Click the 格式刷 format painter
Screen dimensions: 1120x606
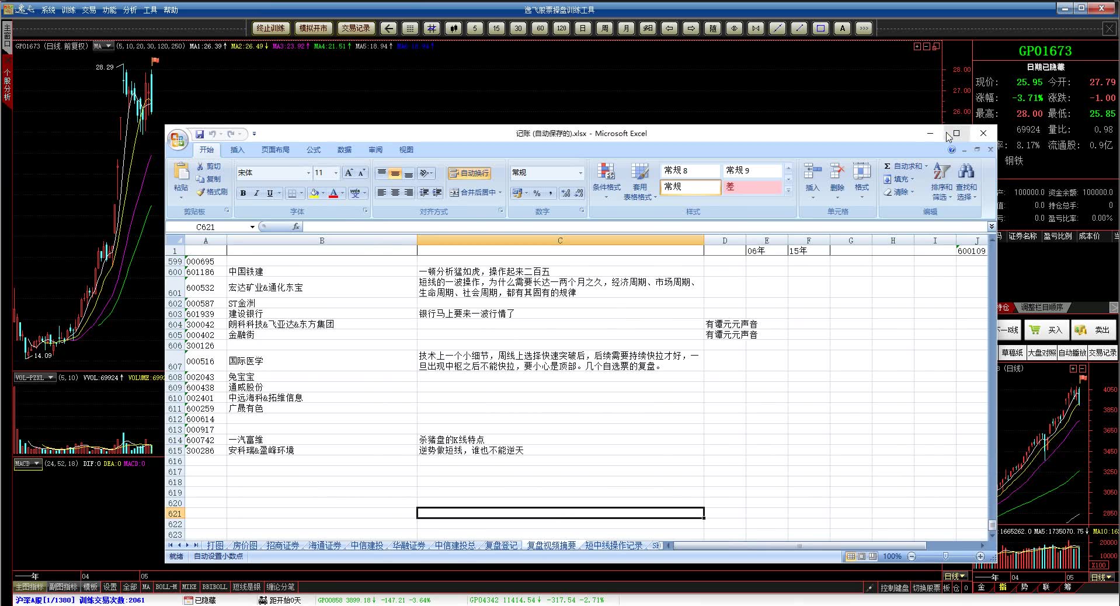(x=212, y=192)
